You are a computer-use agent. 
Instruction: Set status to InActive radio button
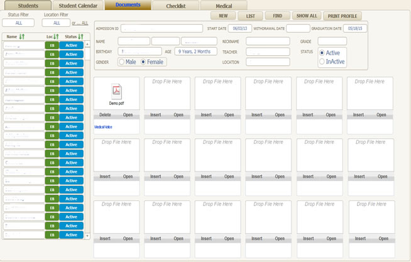coord(322,62)
